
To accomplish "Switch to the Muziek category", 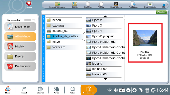I will pyautogui.click(x=20, y=46).
